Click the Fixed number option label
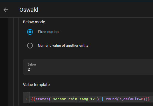This screenshot has height=106, width=153. pyautogui.click(x=49, y=32)
